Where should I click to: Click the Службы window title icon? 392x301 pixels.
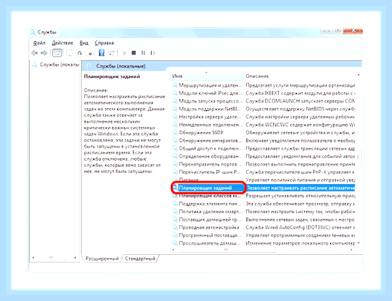pyautogui.click(x=32, y=32)
